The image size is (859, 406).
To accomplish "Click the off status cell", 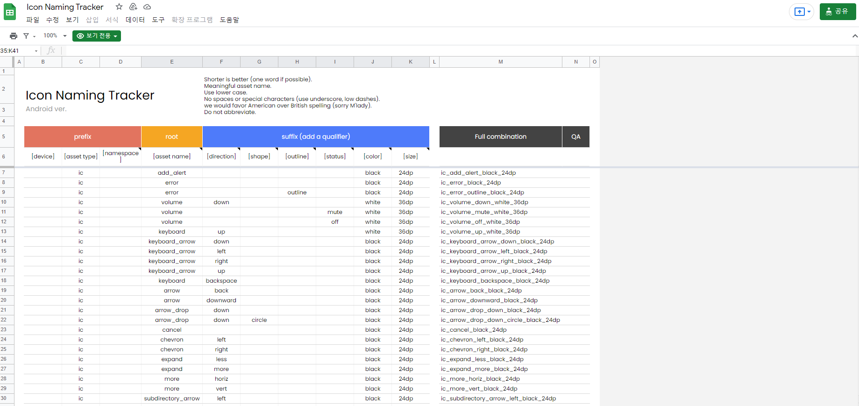I will coord(335,222).
